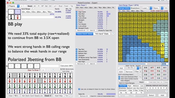175x98 pixels.
Task: Pick the 9 of diamonds card
Action: (x=35, y=91)
